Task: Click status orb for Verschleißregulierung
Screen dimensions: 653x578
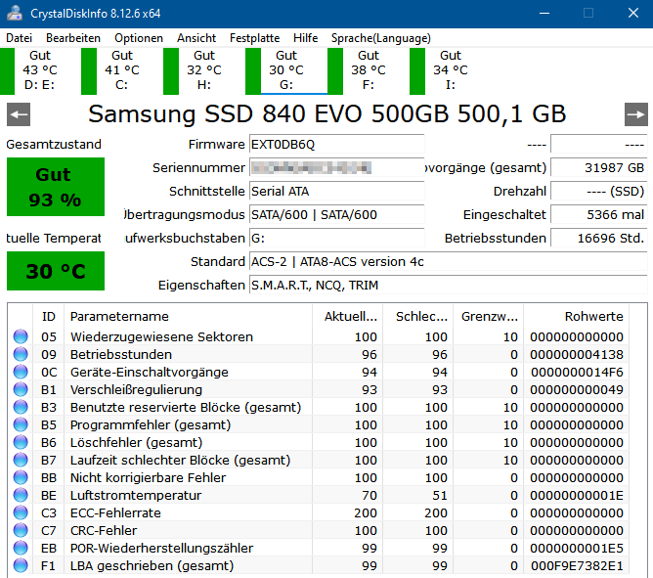Action: point(21,389)
